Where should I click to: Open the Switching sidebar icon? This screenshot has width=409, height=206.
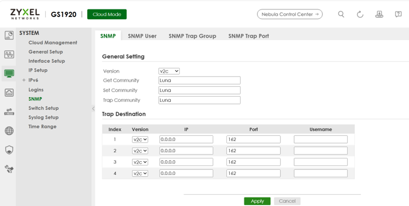point(9,112)
